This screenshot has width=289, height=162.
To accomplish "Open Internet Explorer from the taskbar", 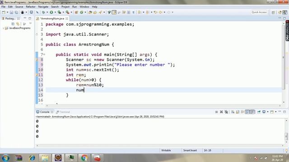I will click(32, 158).
